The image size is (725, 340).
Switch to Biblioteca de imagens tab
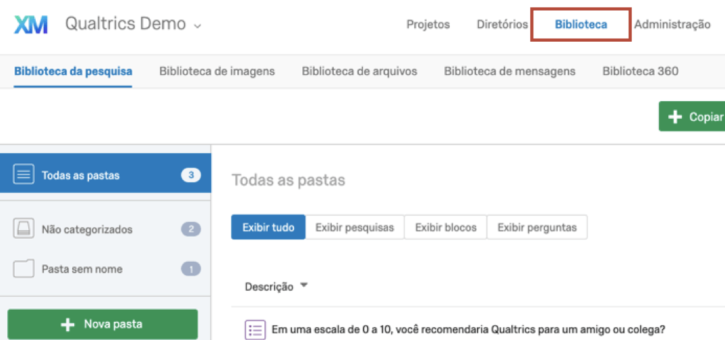point(217,72)
